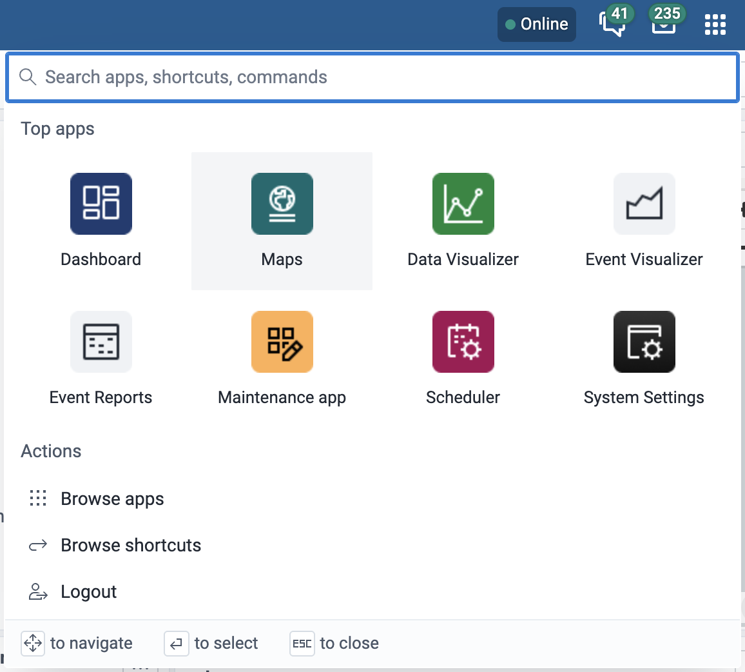Select Browse apps action
745x672 pixels.
pos(112,498)
